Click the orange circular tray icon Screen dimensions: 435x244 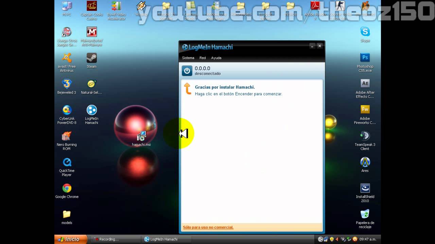pyautogui.click(x=355, y=239)
